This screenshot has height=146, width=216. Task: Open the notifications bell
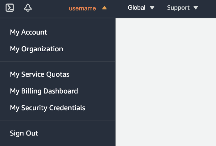(x=28, y=8)
